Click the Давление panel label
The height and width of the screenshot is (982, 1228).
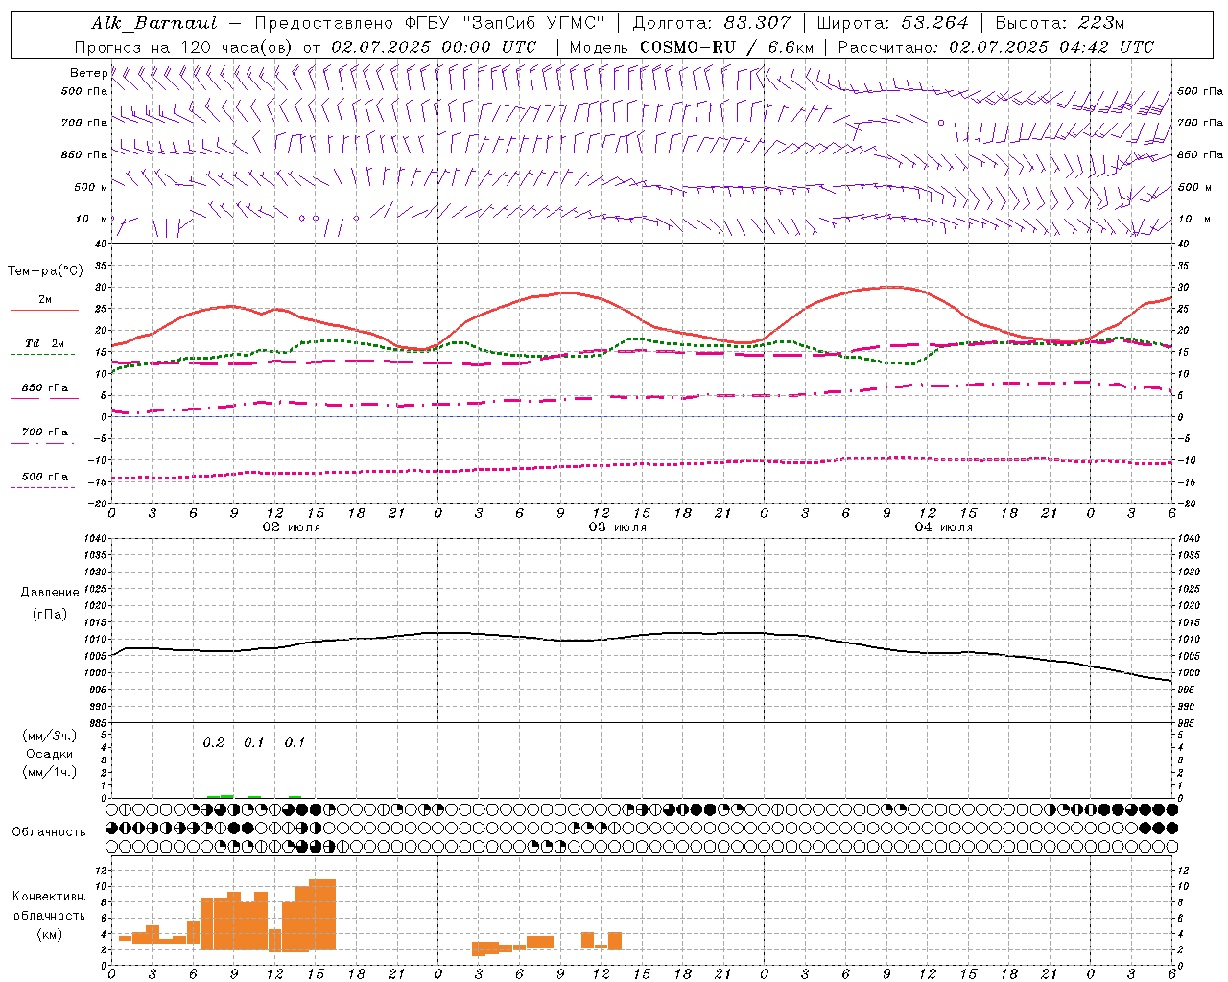50,593
